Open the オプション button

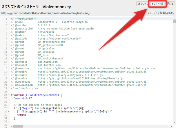pyautogui.click(x=143, y=4)
